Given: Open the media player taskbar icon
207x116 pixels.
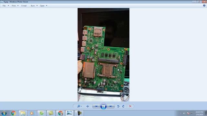Looking at the screenshot, I should point(32,113).
